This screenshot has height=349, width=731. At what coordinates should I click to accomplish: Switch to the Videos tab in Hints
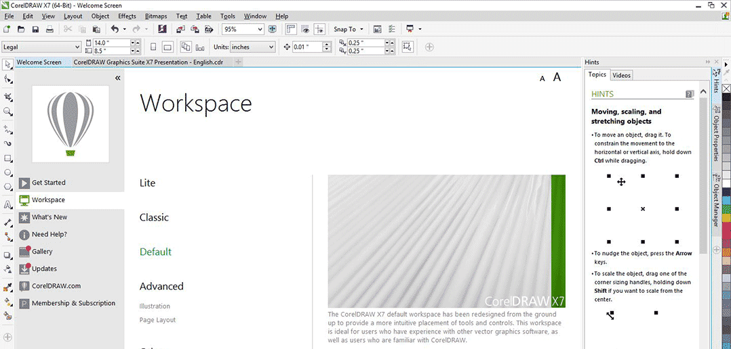[x=621, y=75]
